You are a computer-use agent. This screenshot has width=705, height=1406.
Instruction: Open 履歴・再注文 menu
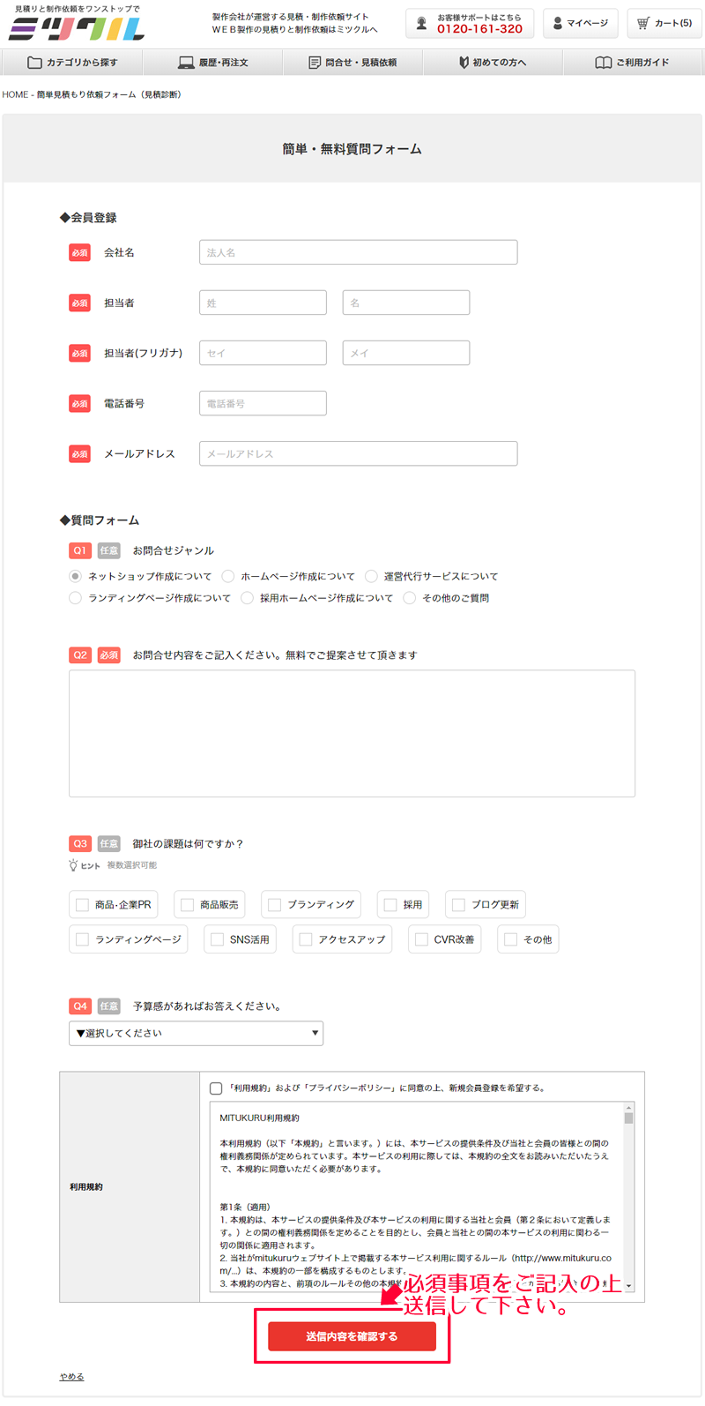[211, 63]
